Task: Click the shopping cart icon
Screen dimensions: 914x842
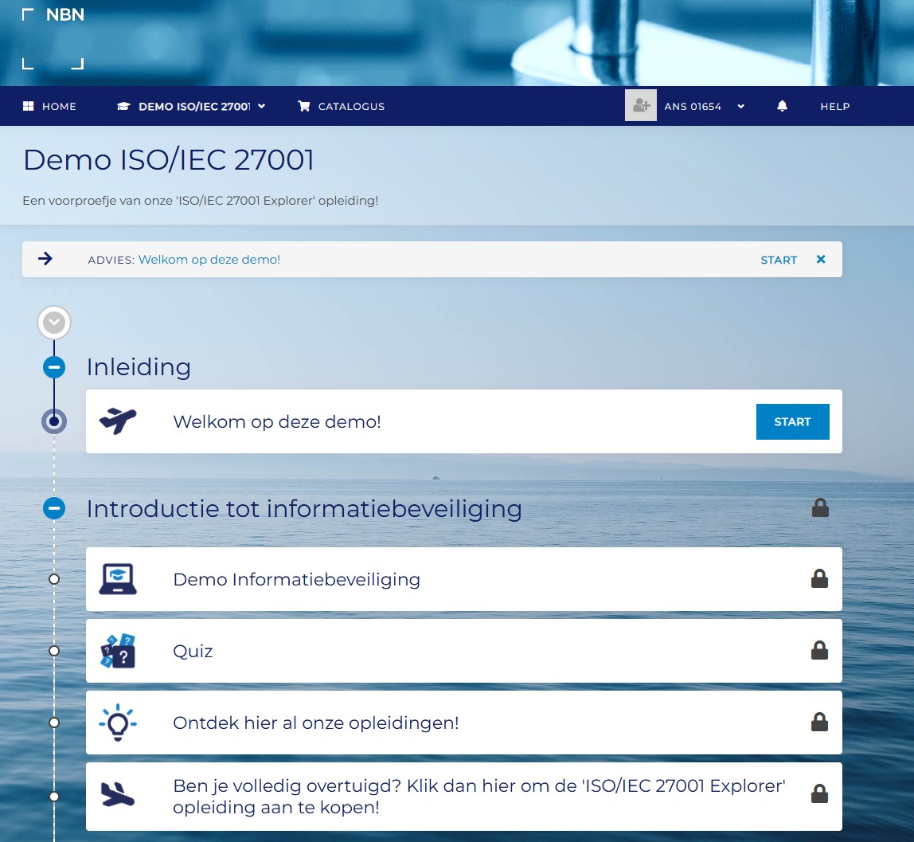Action: [x=303, y=106]
